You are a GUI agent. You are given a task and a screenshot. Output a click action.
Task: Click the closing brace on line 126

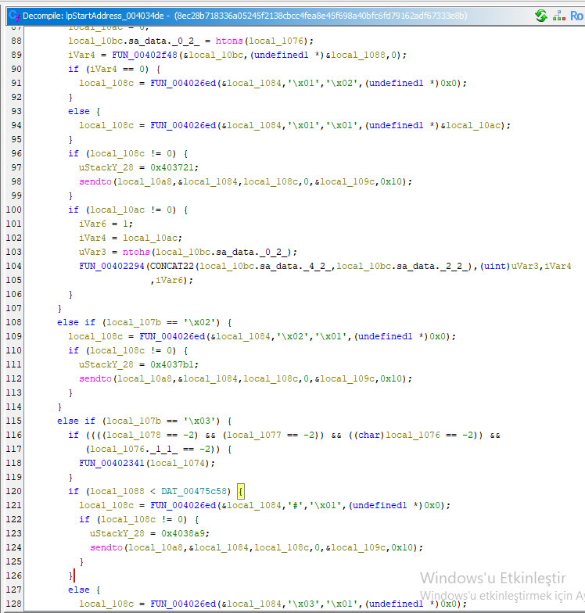point(70,575)
